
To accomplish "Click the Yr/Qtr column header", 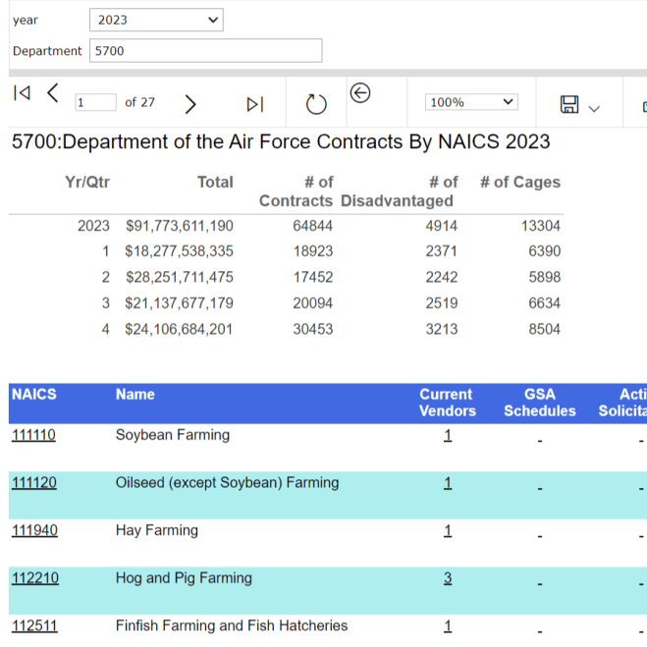I will [x=87, y=182].
